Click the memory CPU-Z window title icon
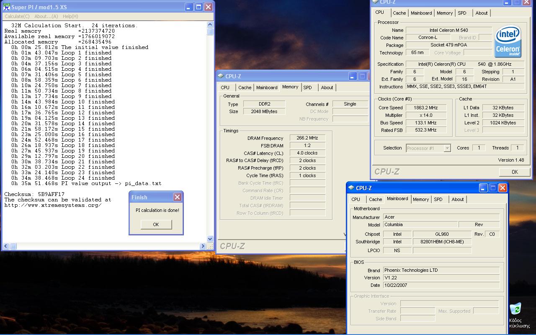 [x=221, y=76]
